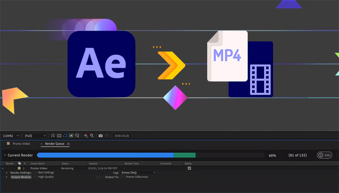Click the Info button

pos(324,155)
